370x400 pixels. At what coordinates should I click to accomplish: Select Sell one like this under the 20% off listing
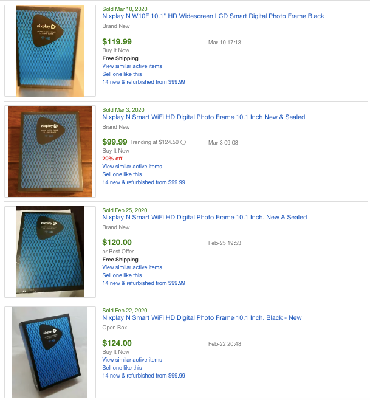click(122, 174)
